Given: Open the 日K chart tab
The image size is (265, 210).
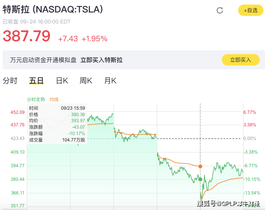Looking at the screenshot, I should (62, 81).
